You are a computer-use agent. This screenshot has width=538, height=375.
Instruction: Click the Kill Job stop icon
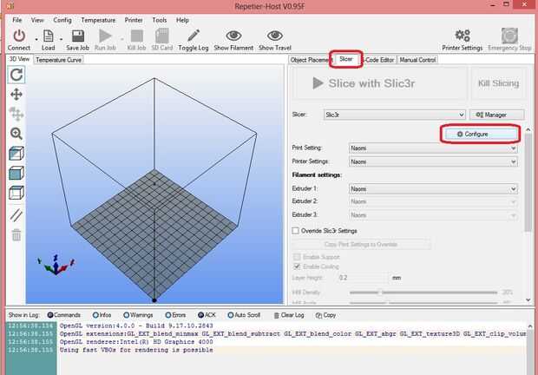(x=136, y=36)
